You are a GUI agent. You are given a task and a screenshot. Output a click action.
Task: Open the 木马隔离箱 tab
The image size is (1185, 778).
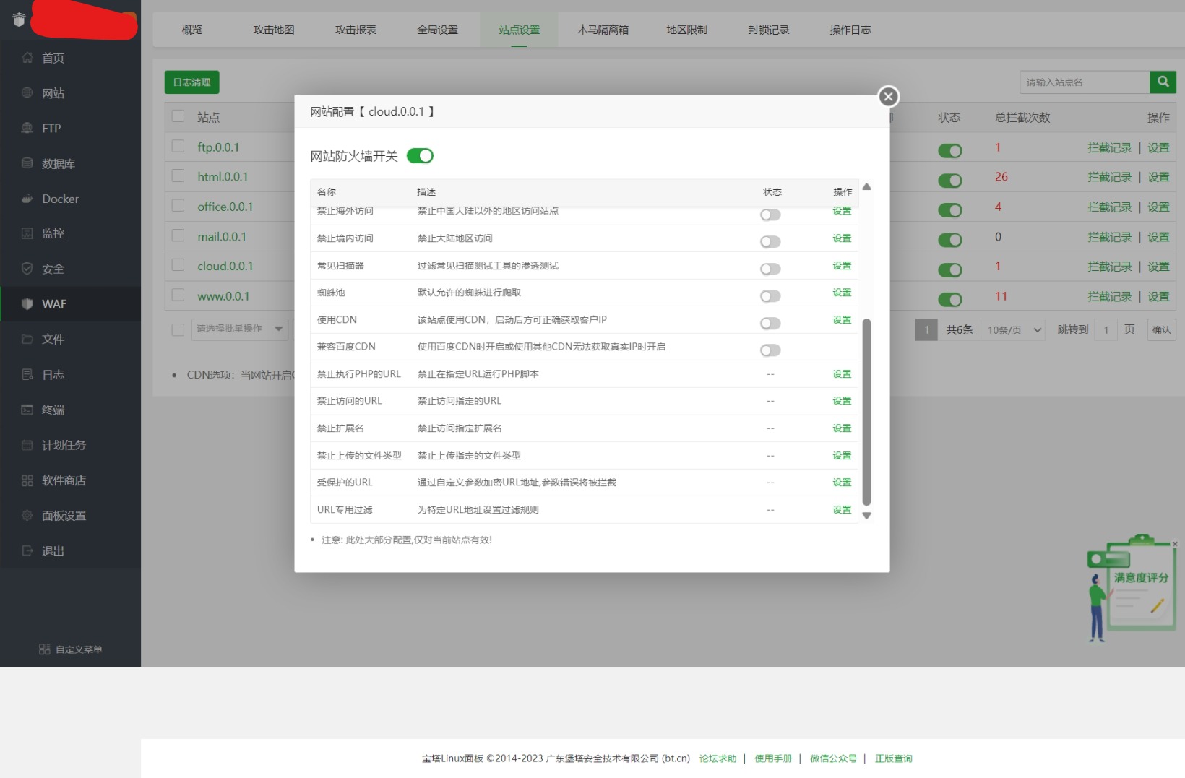[x=603, y=30]
